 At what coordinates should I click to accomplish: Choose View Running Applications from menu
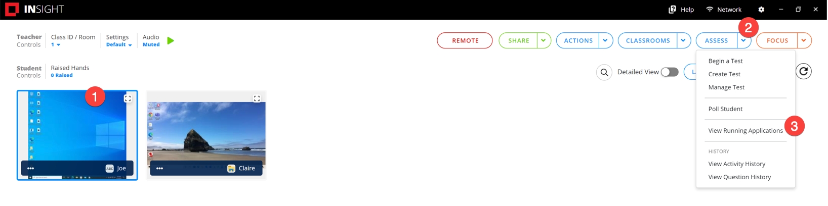click(746, 131)
